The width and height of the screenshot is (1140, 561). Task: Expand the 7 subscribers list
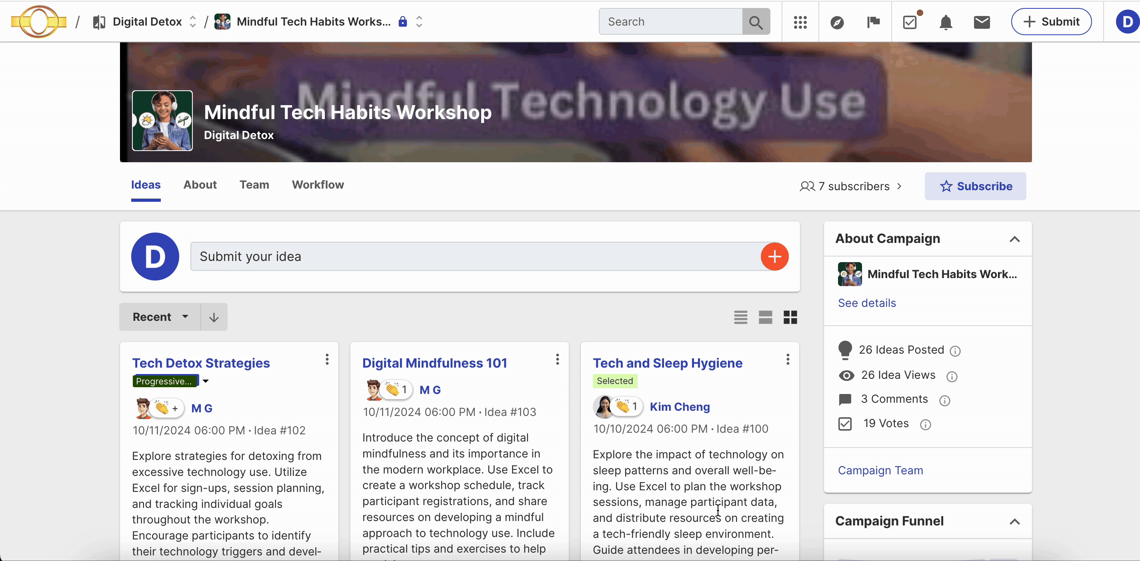850,186
